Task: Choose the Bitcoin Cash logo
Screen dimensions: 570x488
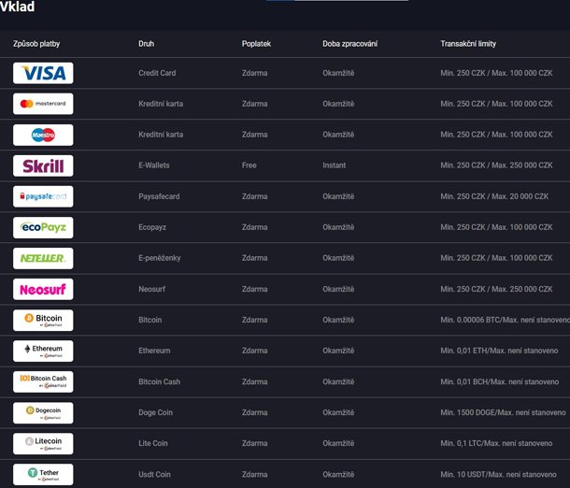Action: pos(43,381)
